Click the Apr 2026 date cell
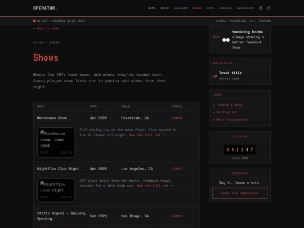Screen dimensions: 304x228 click(99, 169)
